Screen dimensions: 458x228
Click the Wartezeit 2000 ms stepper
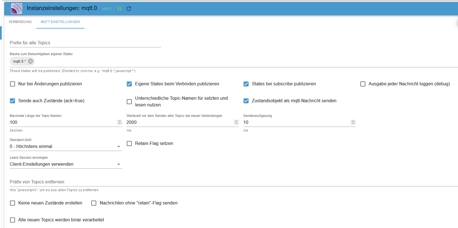[x=236, y=122]
